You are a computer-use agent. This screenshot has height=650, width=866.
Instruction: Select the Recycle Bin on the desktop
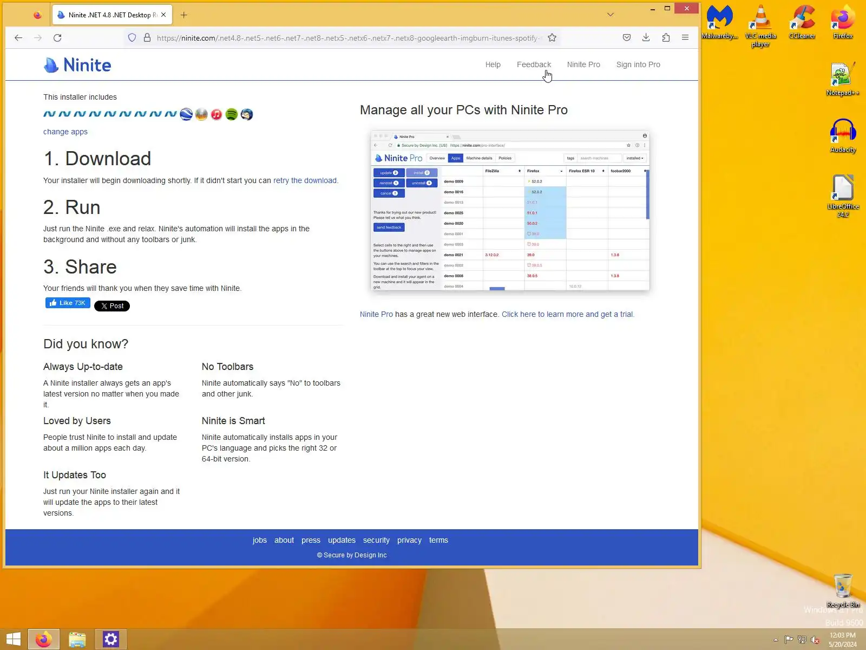point(843,591)
